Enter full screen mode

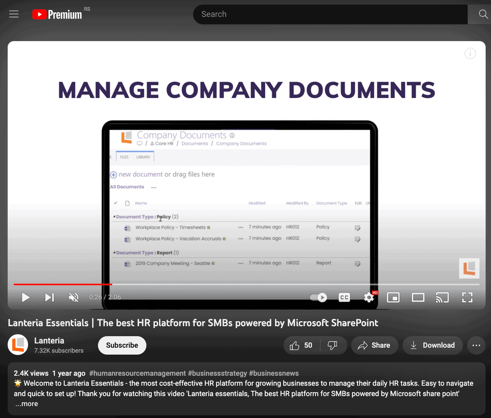tap(467, 297)
